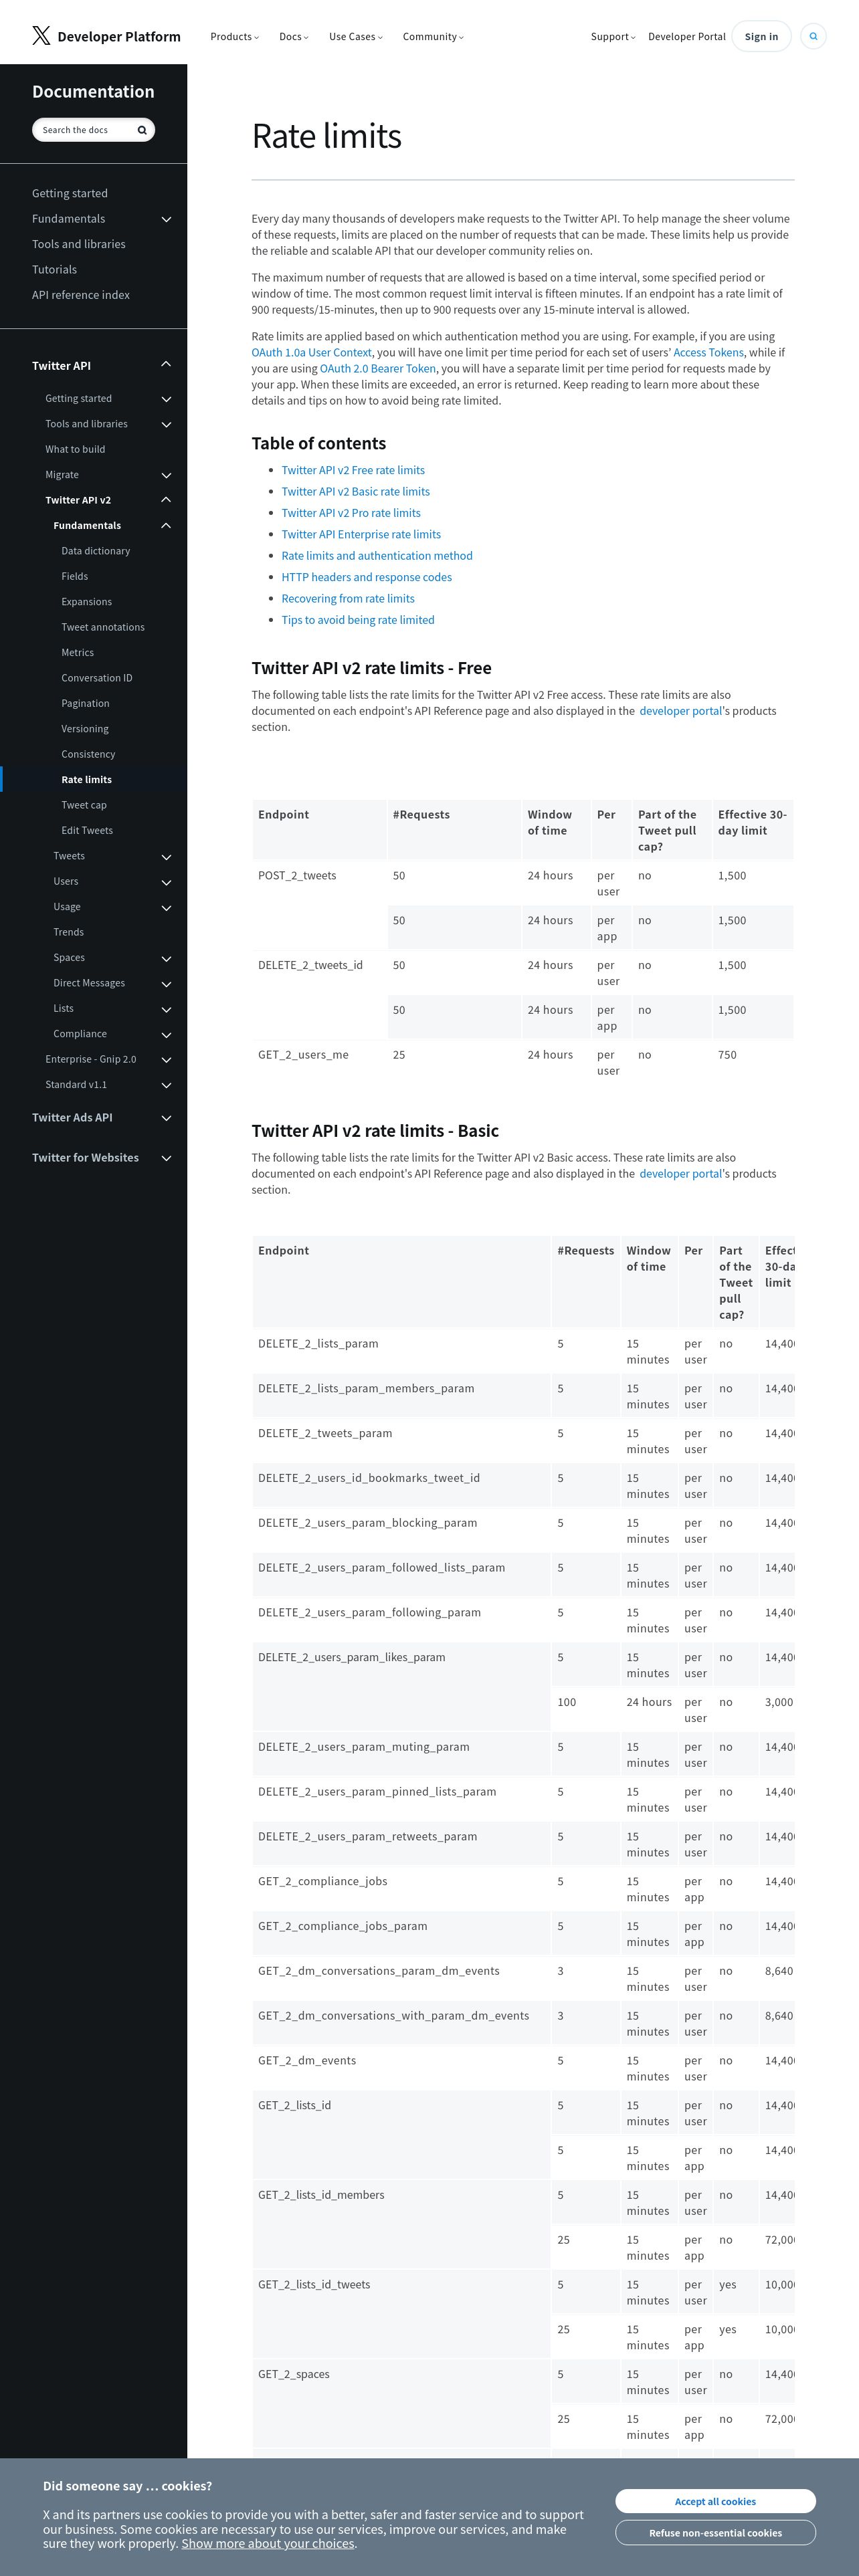Viewport: 859px width, 2576px height.
Task: Open the Products menu
Action: [x=234, y=37]
